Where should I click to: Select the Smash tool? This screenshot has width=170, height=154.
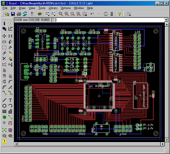[x=4, y=82]
